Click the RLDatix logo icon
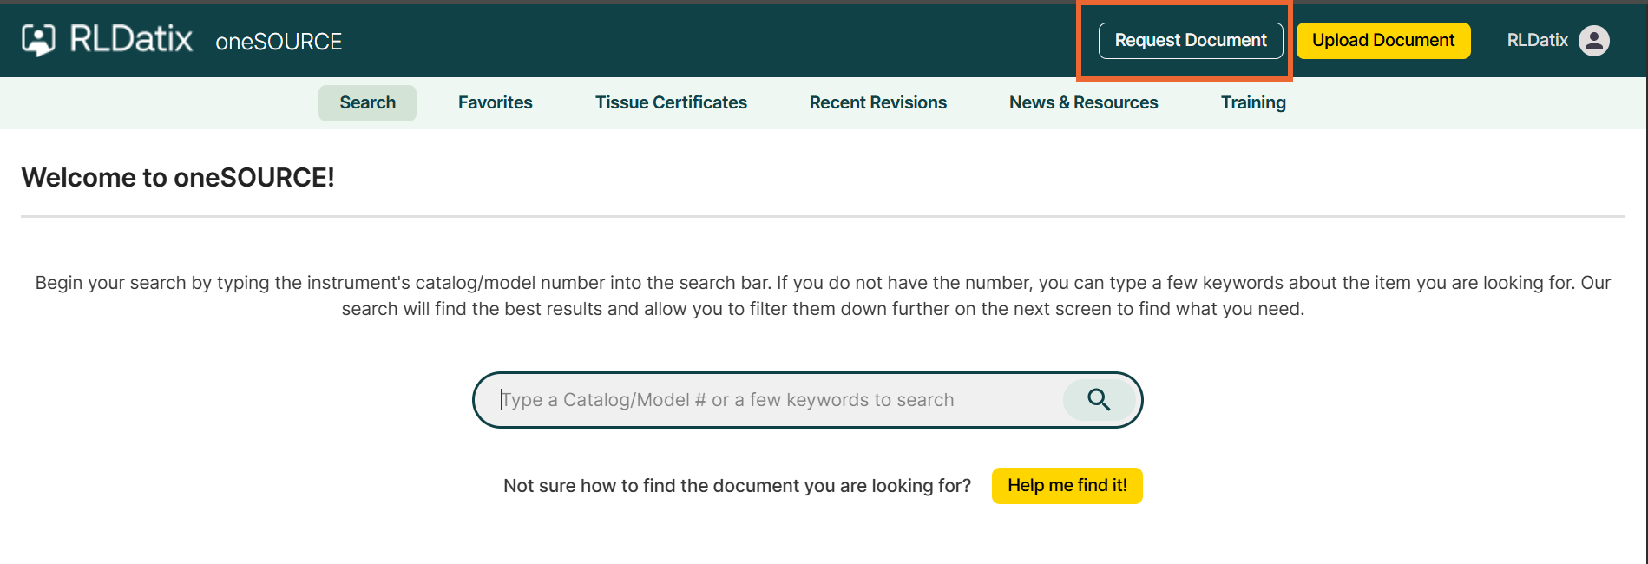The image size is (1648, 564). pos(38,40)
